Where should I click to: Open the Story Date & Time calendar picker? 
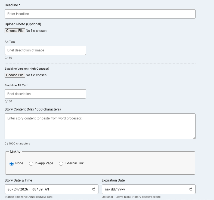click(94, 189)
